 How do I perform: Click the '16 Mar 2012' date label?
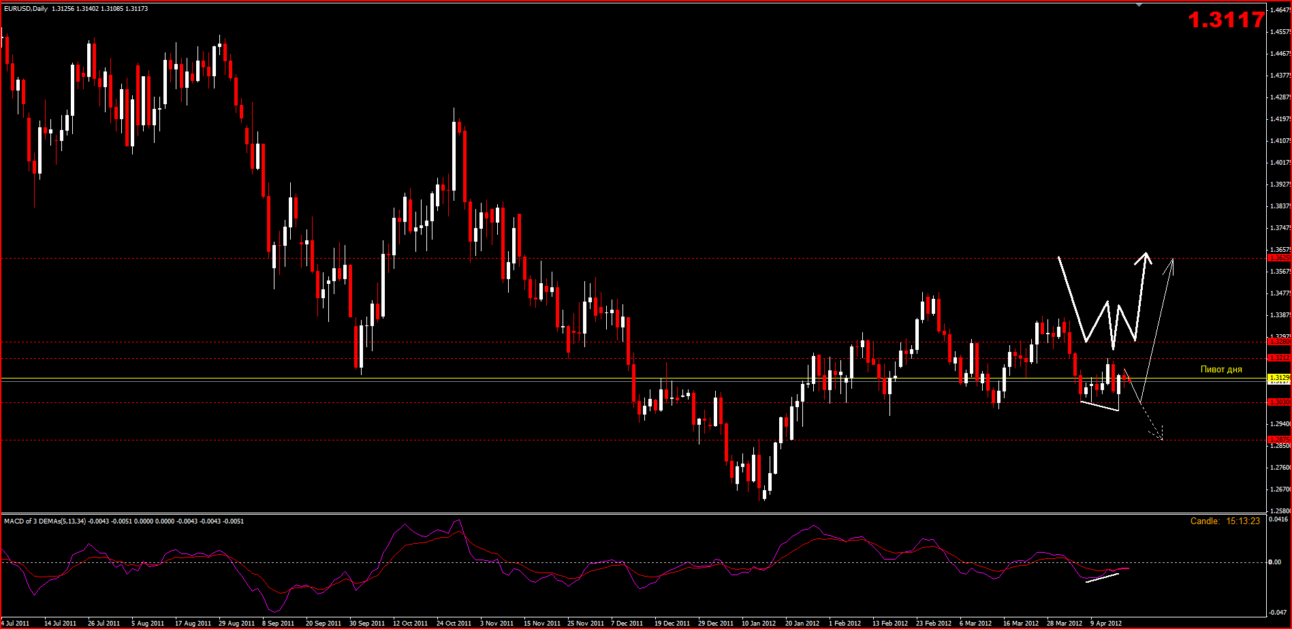tap(1021, 624)
